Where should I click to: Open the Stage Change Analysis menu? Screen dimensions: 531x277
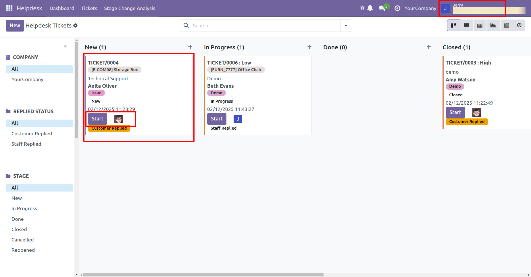(x=130, y=8)
